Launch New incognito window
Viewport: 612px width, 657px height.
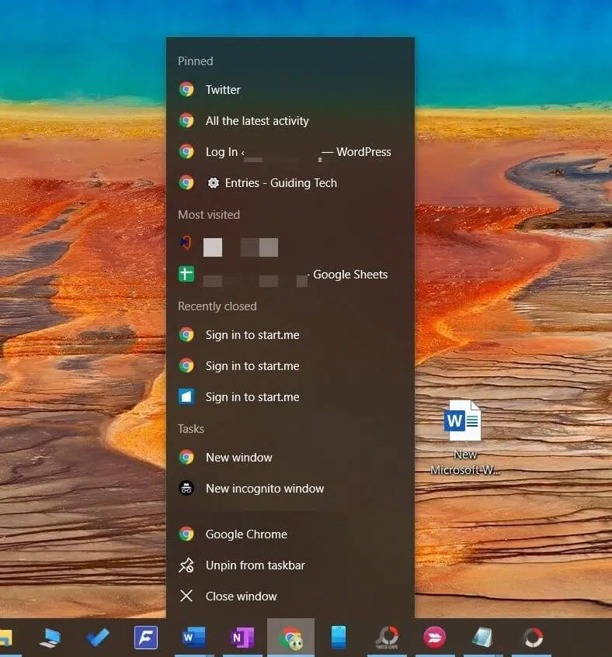tap(290, 488)
